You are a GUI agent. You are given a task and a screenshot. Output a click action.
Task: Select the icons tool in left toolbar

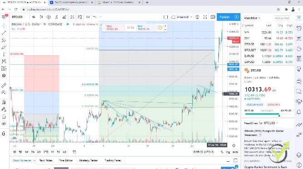coord(4,76)
